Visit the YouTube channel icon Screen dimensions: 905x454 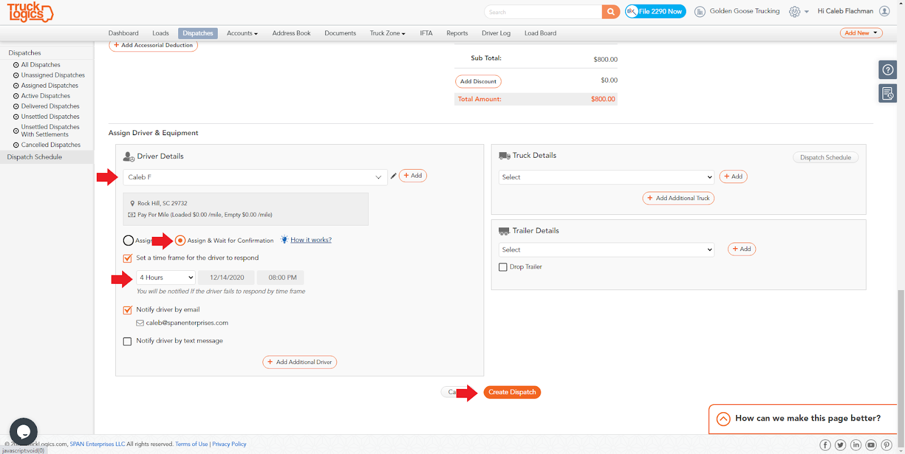click(871, 445)
